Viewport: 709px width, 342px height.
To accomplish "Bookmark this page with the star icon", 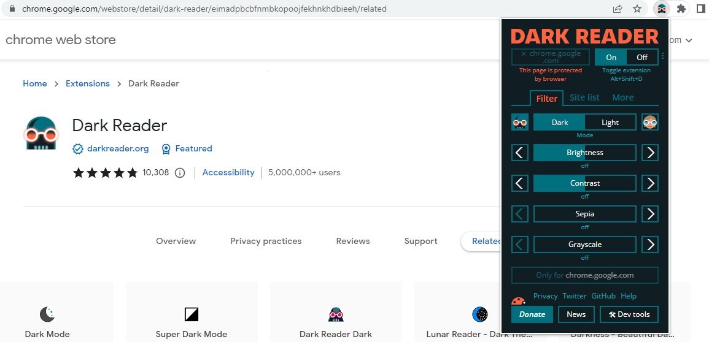I will point(637,9).
